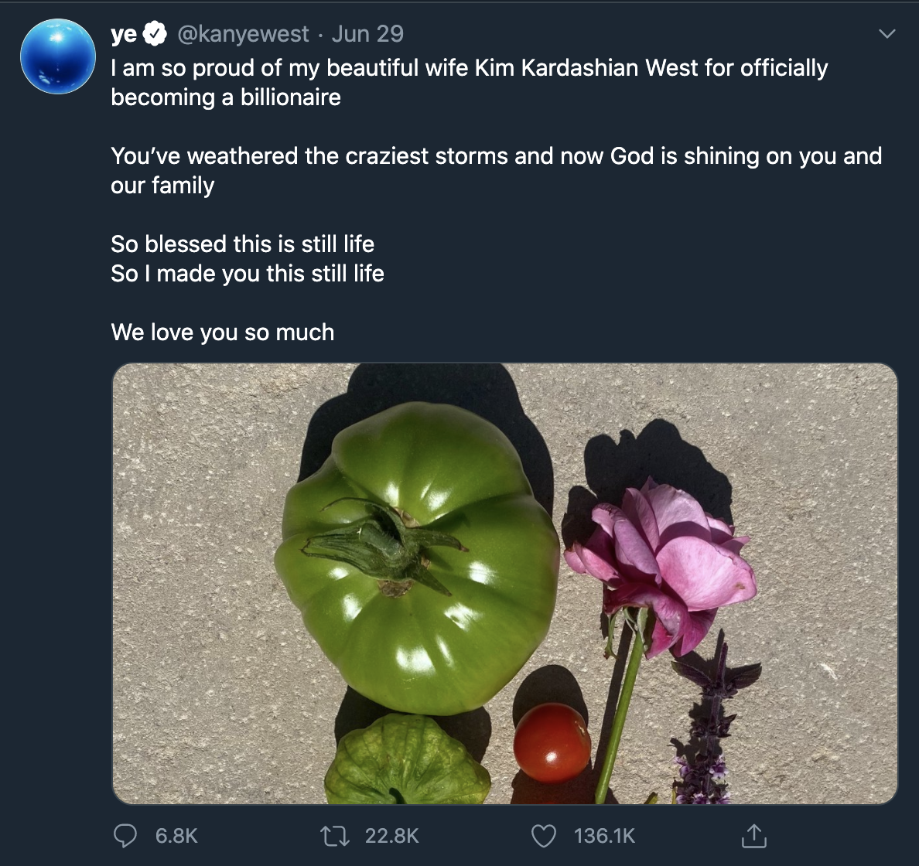Image resolution: width=919 pixels, height=866 pixels.
Task: Open the blue globe profile avatar
Action: point(58,56)
